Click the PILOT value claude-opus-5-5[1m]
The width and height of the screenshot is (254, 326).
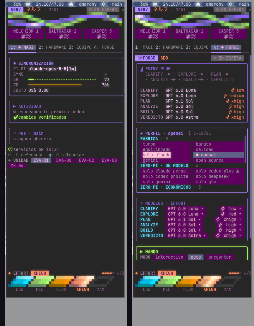[x=52, y=69]
